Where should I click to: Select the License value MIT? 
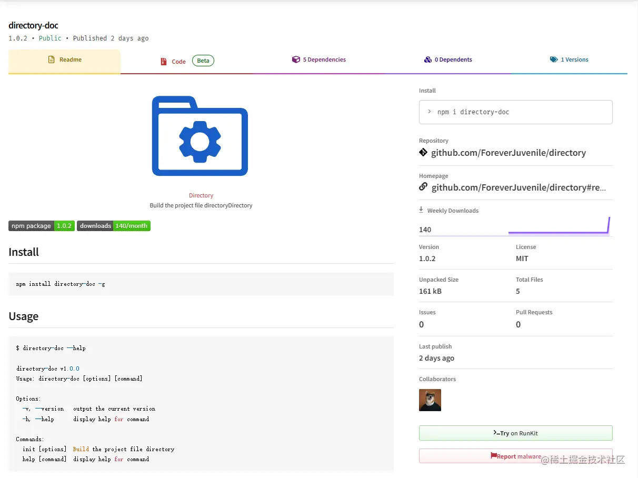[522, 258]
